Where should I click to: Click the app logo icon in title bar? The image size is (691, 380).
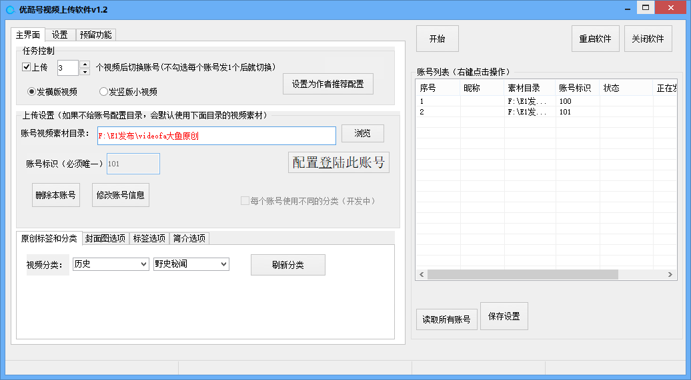[x=10, y=9]
